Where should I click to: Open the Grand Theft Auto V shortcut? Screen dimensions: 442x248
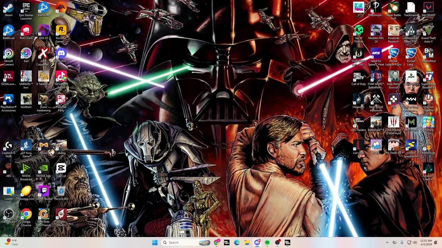click(429, 34)
